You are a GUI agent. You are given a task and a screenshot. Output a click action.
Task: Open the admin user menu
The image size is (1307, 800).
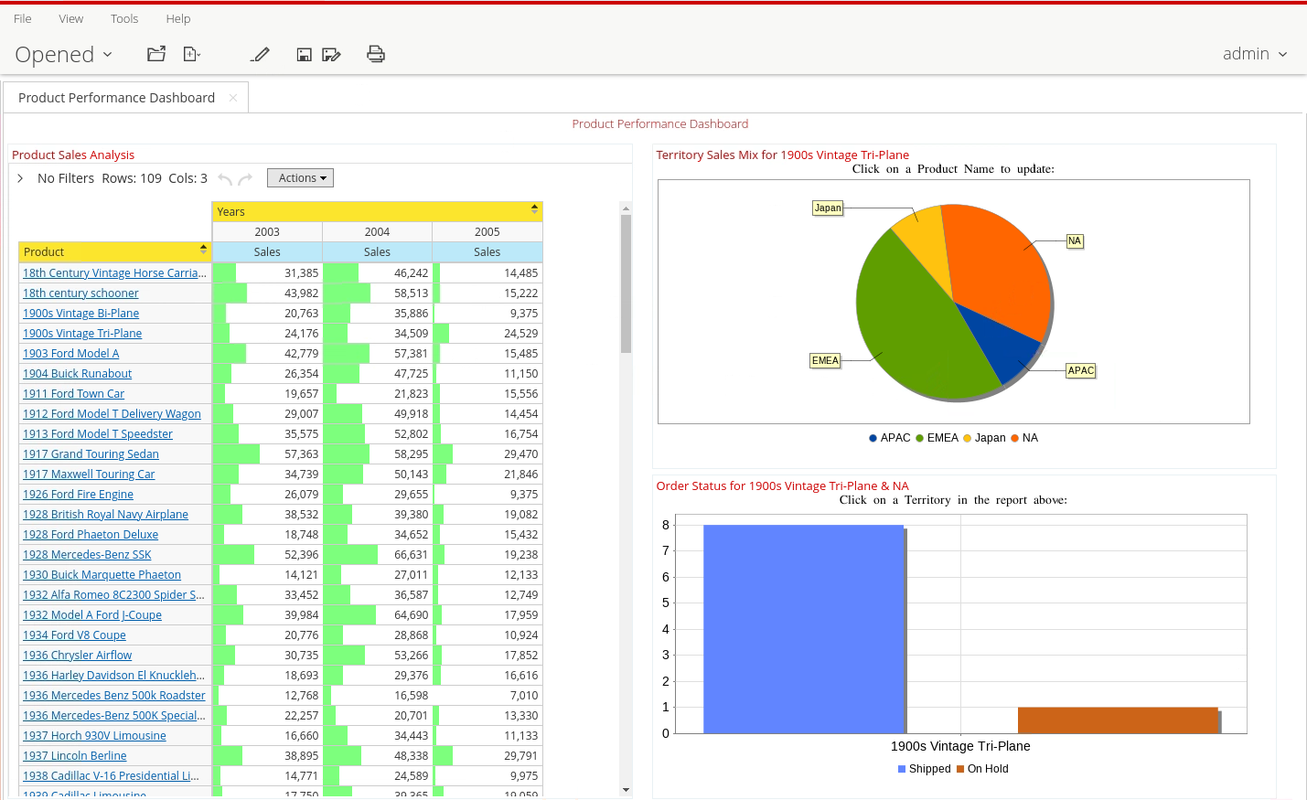[1255, 54]
